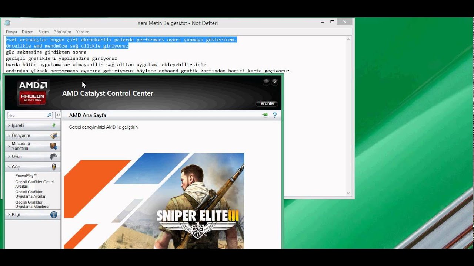Click the AMD Radeon Graphics logo
Screen dimensions: 474x266
(33, 92)
